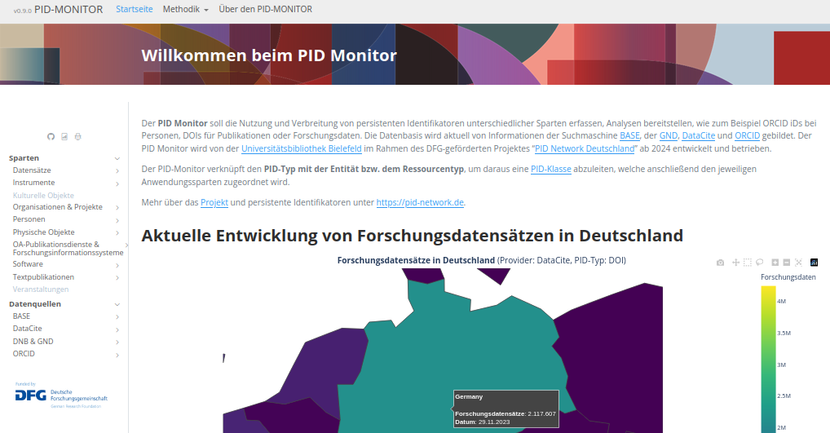Expand the BASE data source chevron
Viewport: 830px width, 433px height.
click(x=117, y=317)
